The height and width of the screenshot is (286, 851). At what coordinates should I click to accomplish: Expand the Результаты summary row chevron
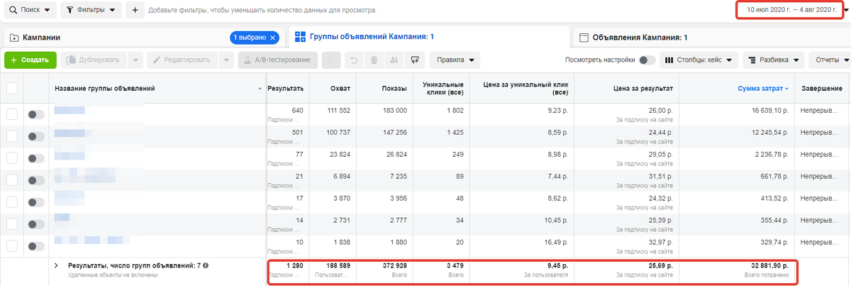pos(56,265)
